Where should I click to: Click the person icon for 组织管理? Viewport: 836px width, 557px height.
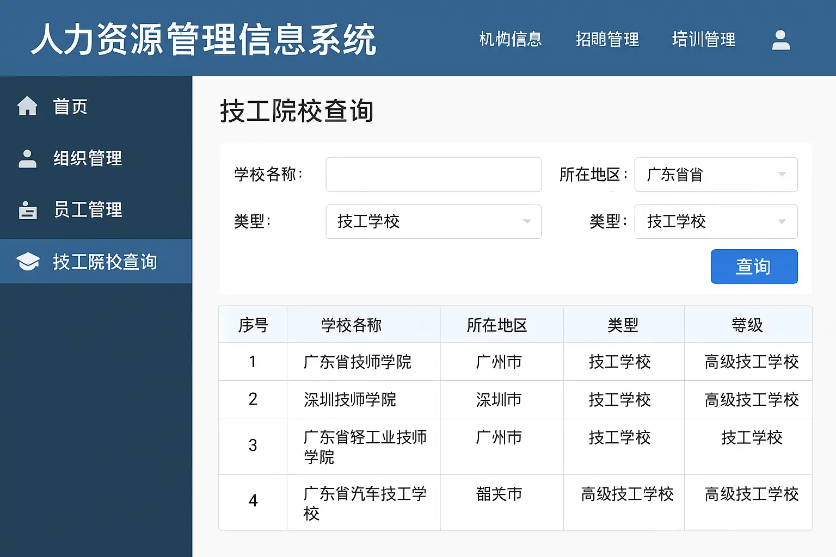click(27, 158)
